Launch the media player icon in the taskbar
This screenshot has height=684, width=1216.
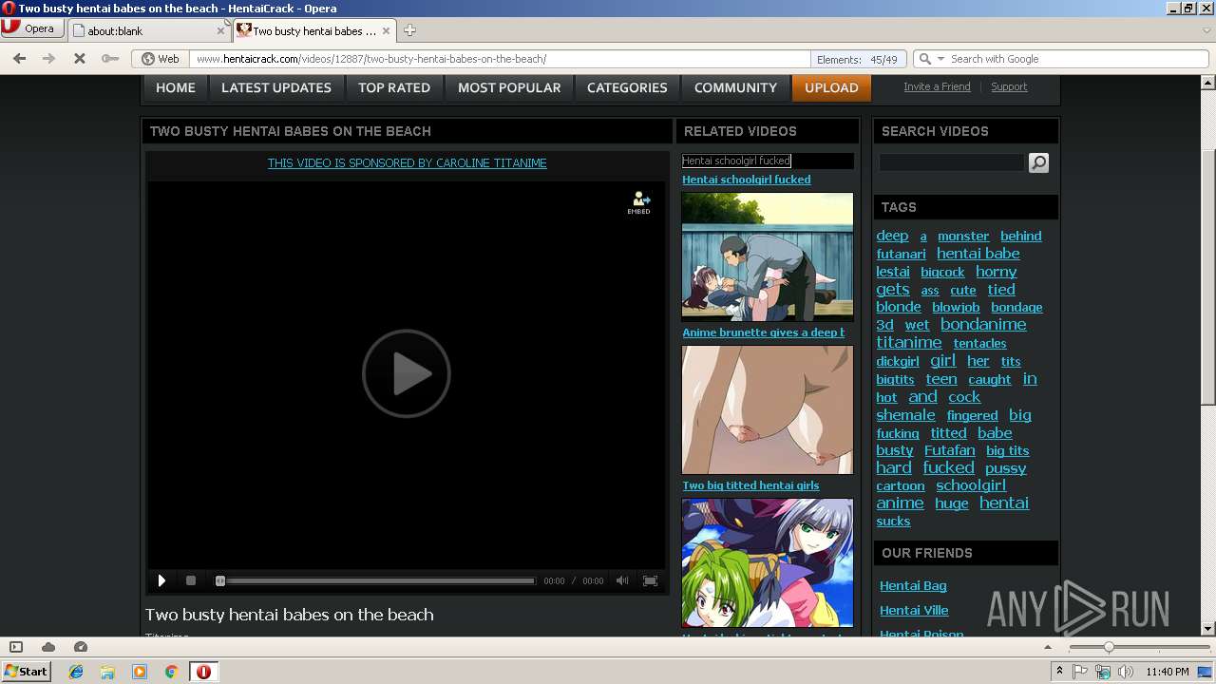pyautogui.click(x=140, y=672)
